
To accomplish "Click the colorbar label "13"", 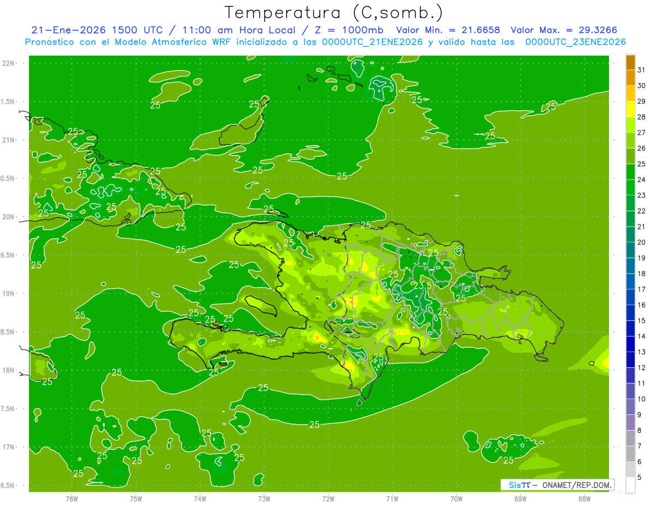I will 641,352.
